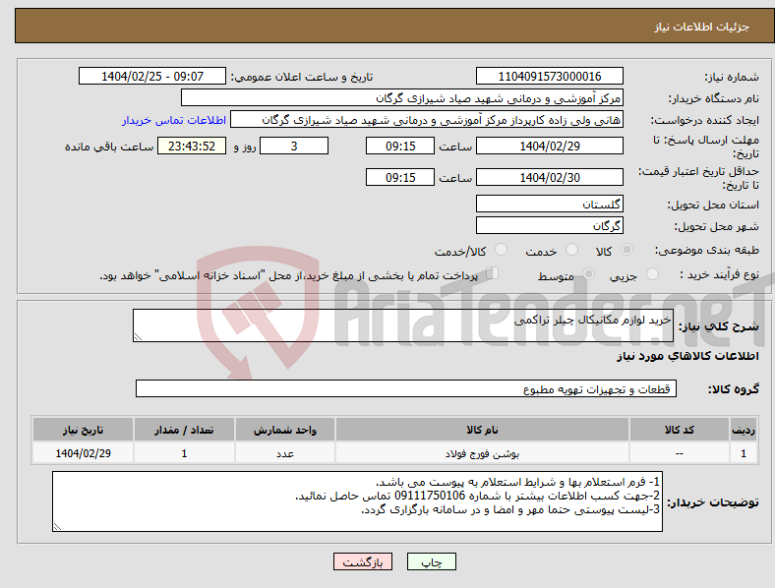Click the اطلاعات کالاهای مورد نیاز heading
The width and height of the screenshot is (775, 588).
687,356
